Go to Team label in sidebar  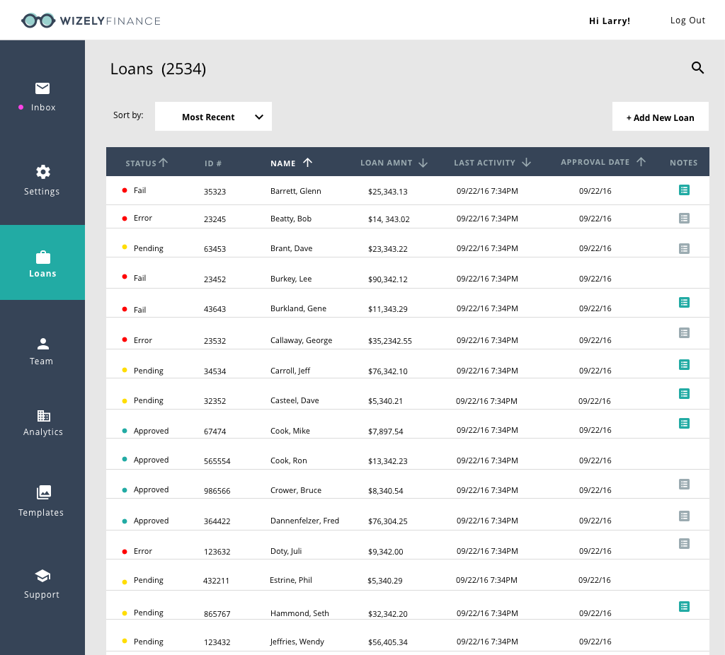41,361
